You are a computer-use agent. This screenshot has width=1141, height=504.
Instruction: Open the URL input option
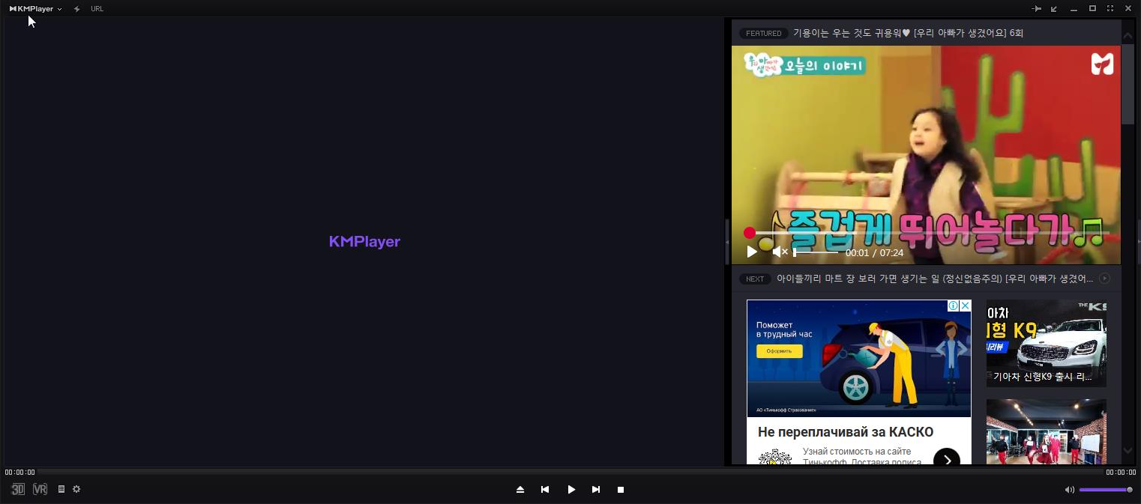(x=97, y=9)
